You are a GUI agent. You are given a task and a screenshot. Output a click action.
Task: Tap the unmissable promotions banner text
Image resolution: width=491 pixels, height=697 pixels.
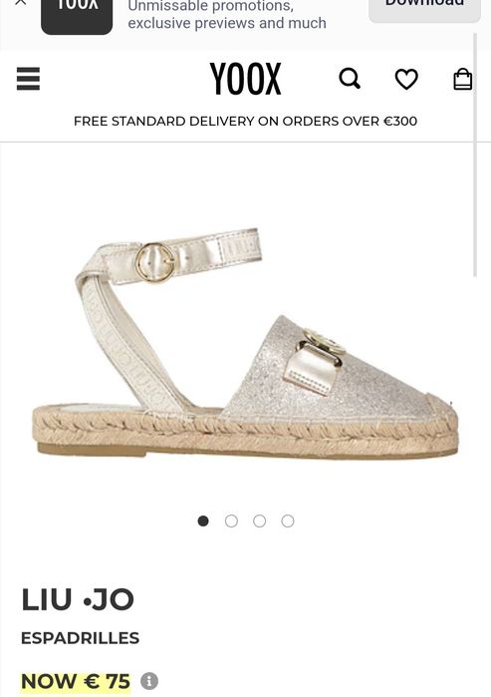[x=227, y=15]
